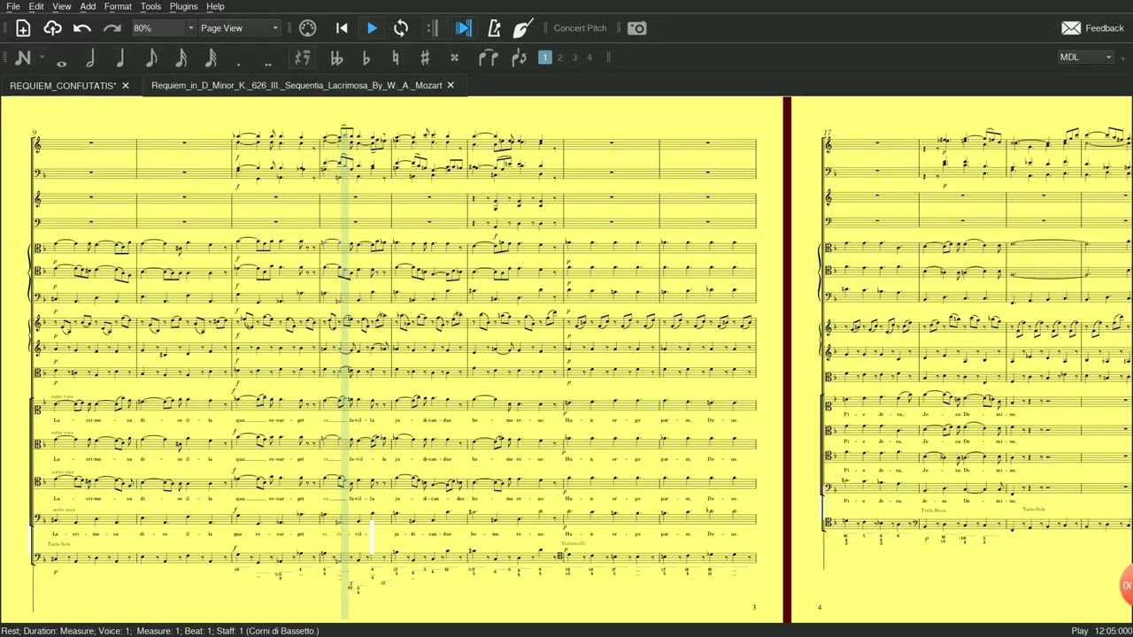The height and width of the screenshot is (637, 1133).
Task: Apply double sharp accidental
Action: click(454, 58)
